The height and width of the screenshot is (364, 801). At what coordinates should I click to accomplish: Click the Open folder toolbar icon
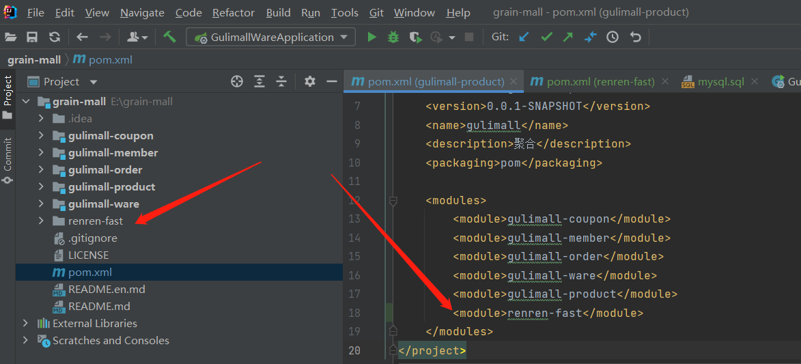(x=11, y=38)
